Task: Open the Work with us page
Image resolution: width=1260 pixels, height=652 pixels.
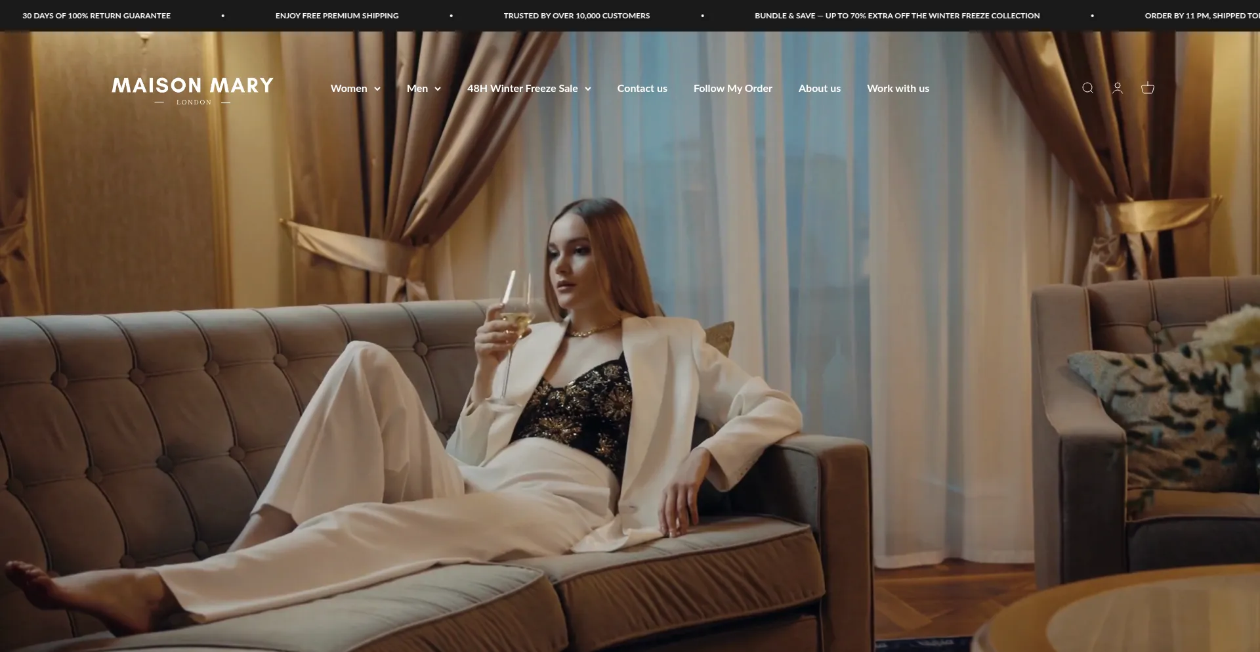Action: tap(898, 88)
